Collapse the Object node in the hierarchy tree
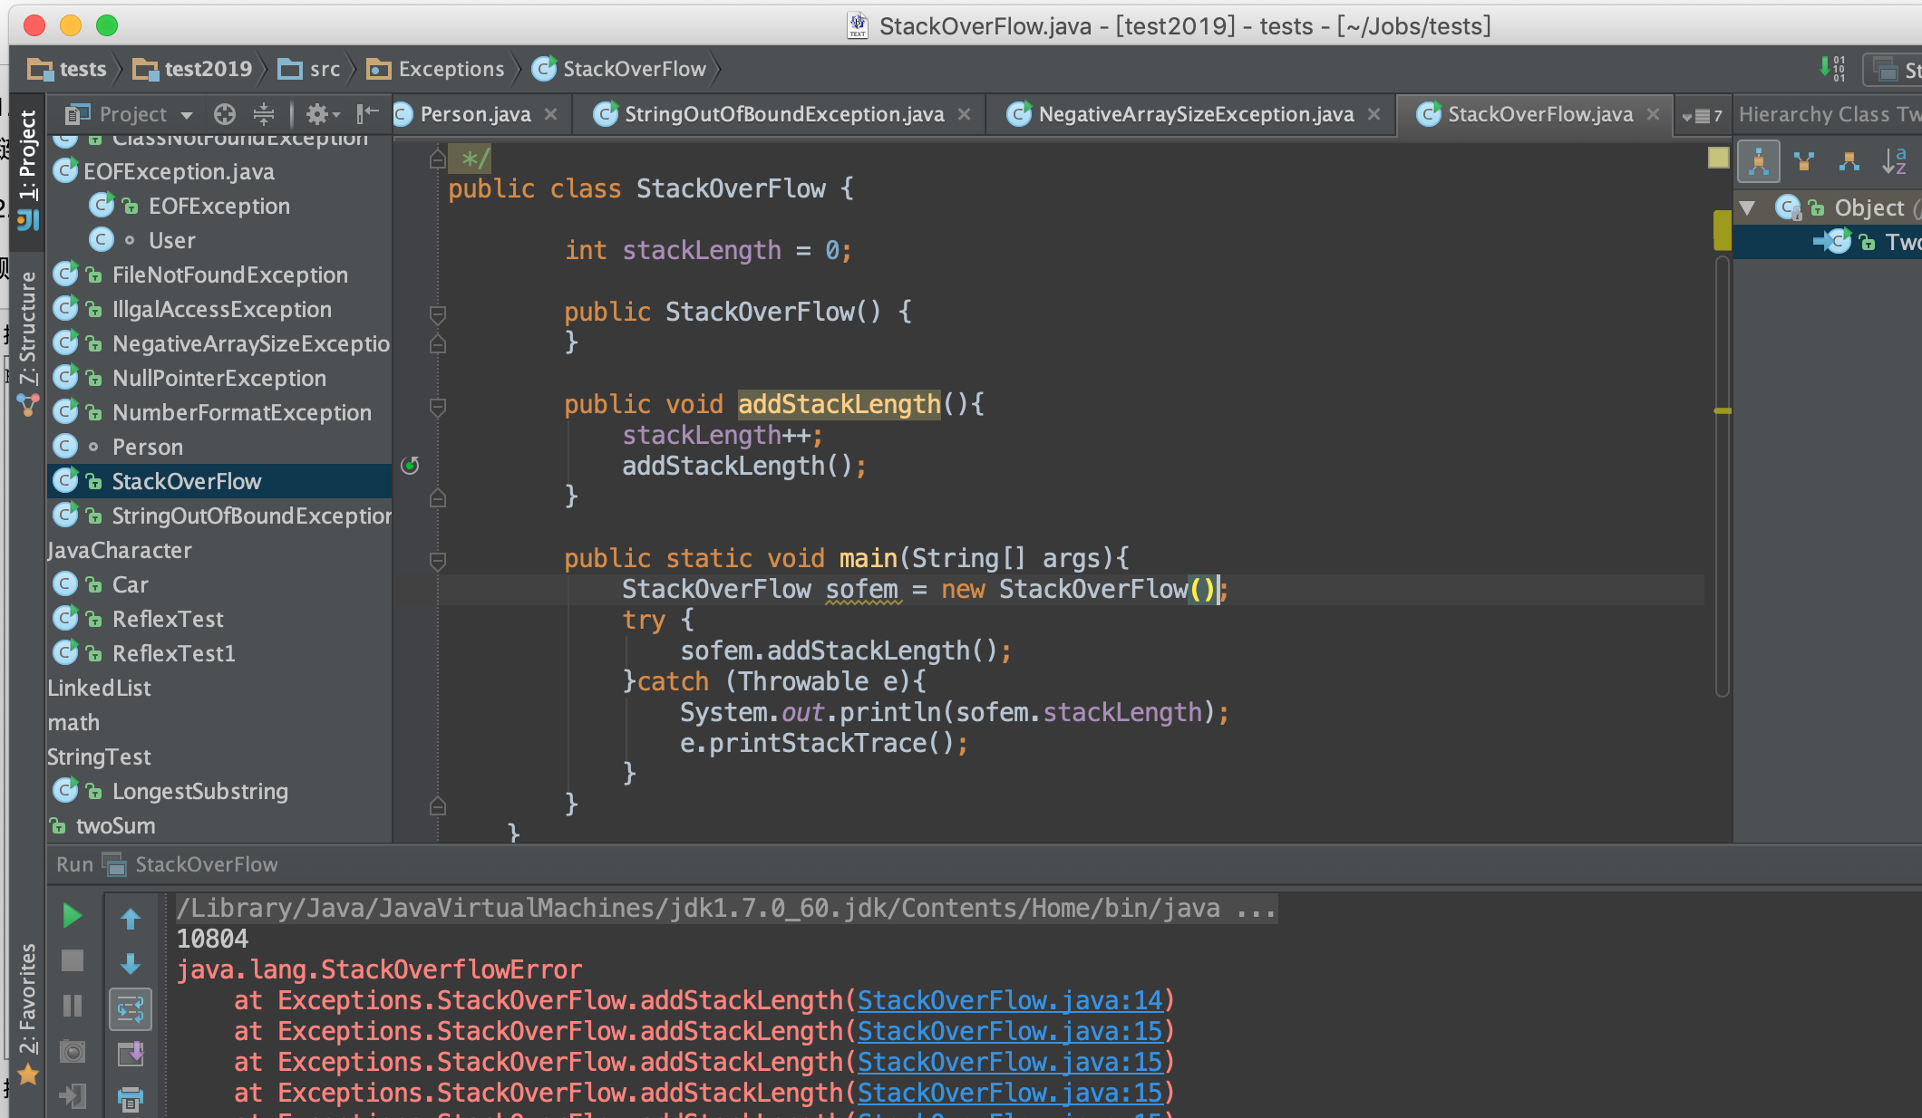The image size is (1922, 1118). coord(1748,207)
